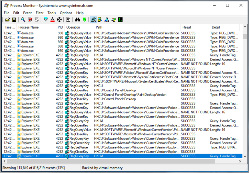Click the horizontal scrollbar right arrow

click(x=240, y=161)
